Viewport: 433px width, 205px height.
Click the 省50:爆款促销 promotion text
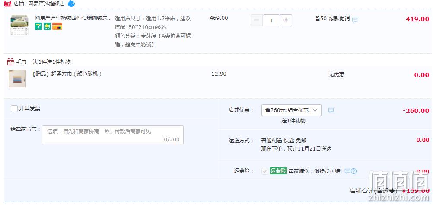332,19
